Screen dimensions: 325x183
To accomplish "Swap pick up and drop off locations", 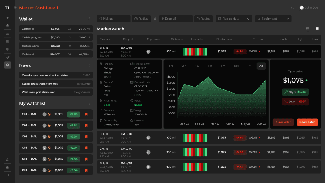I will (155, 19).
